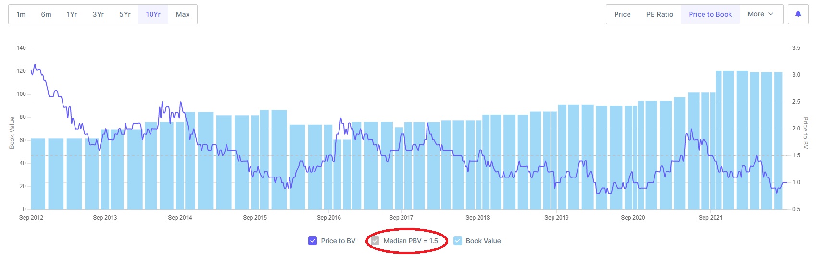817x260 pixels.
Task: Open the More dropdown menu
Action: [x=761, y=14]
